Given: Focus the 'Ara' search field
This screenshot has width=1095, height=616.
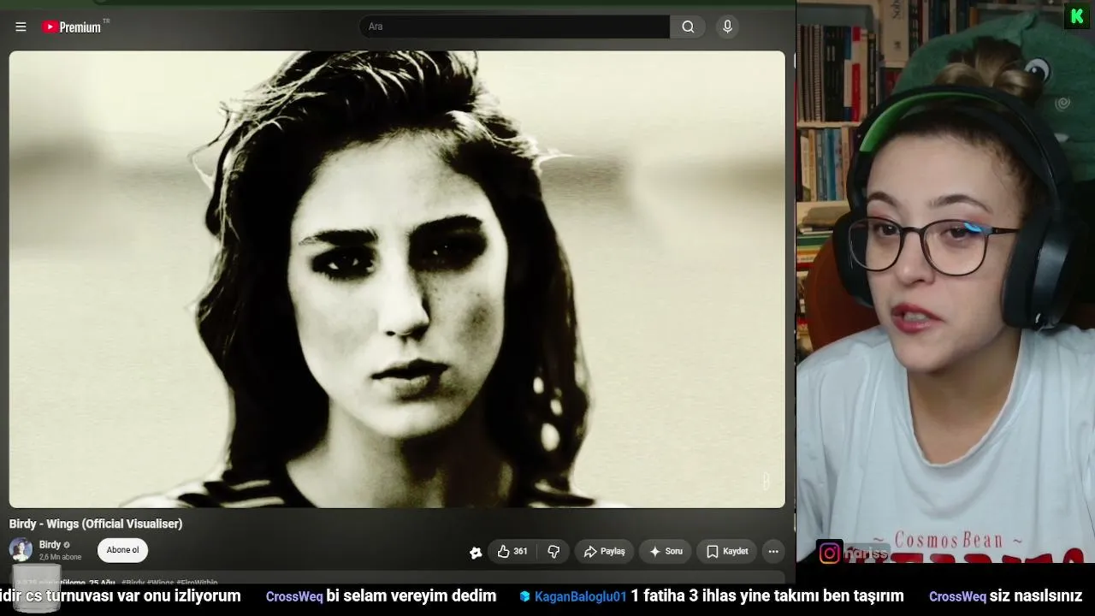Looking at the screenshot, I should [x=514, y=27].
